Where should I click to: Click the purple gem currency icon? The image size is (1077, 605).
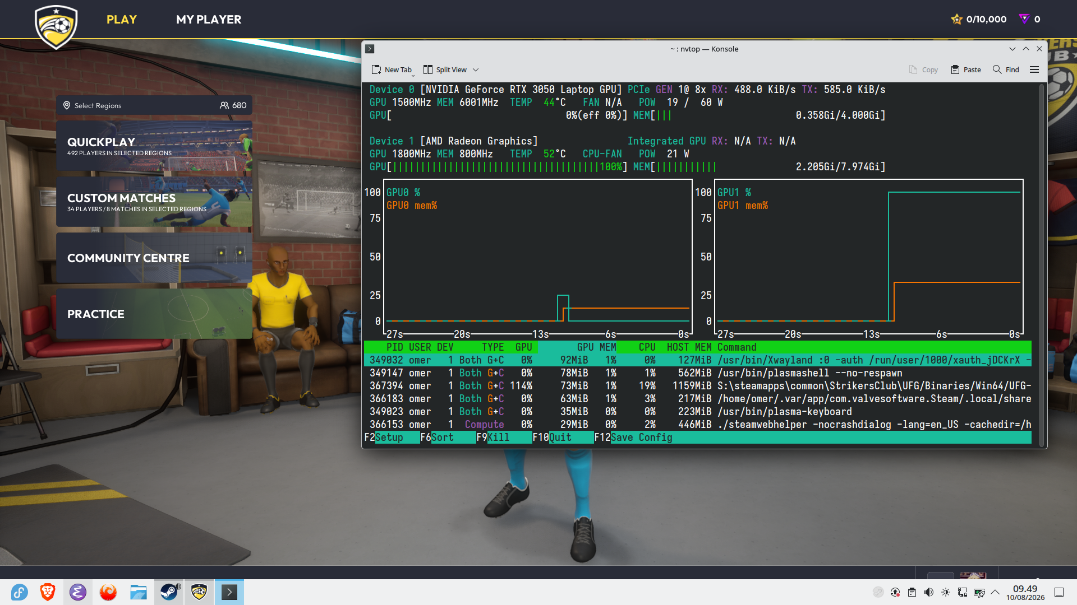1024,19
